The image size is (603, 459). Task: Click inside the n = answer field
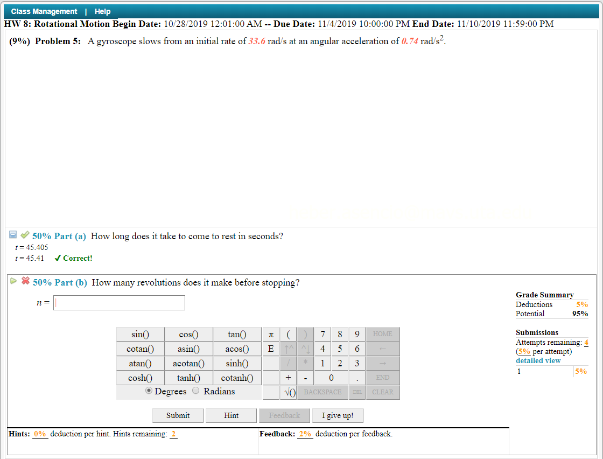point(118,302)
